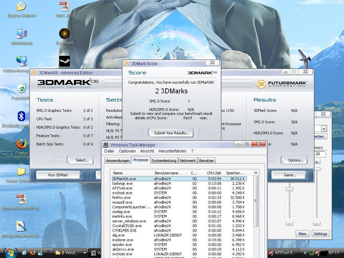The width and height of the screenshot is (344, 258).
Task: Sort processes by Speicher column
Action: [x=235, y=173]
